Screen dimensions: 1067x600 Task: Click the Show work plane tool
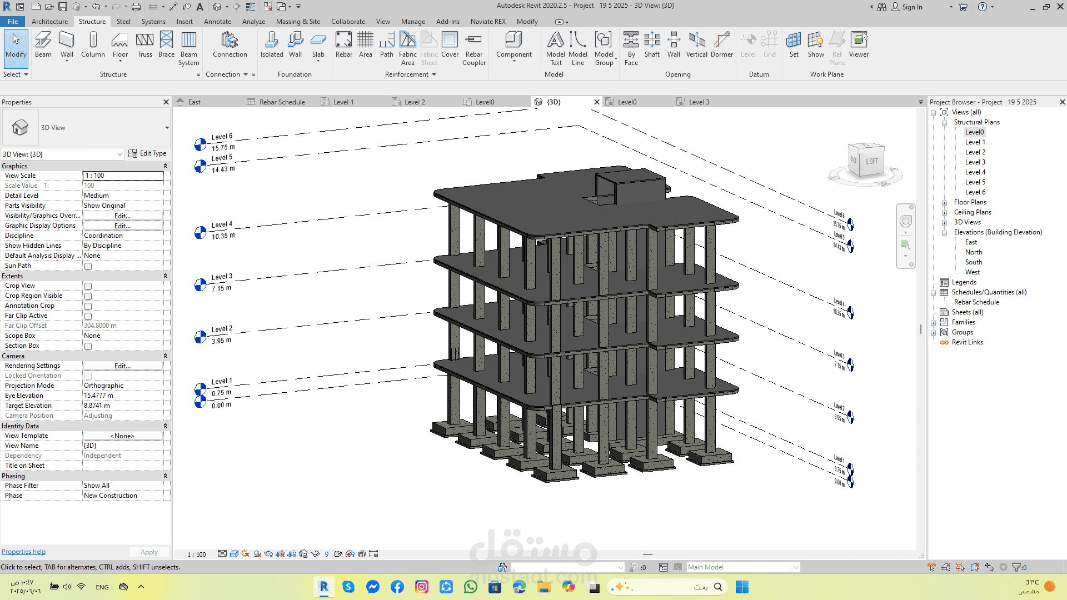click(816, 44)
